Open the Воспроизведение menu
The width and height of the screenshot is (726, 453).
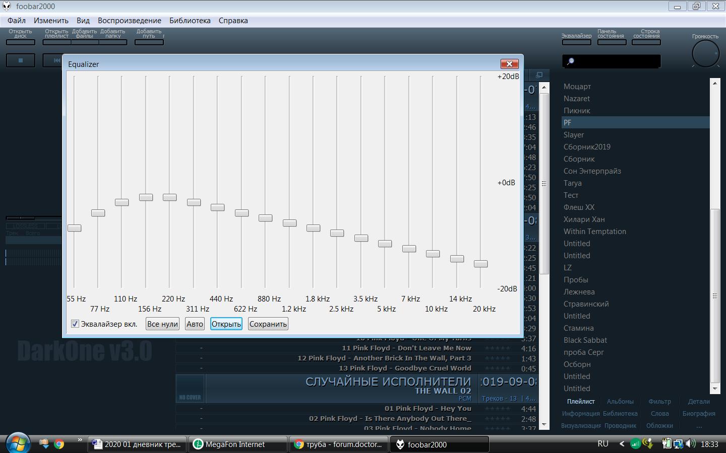click(130, 21)
